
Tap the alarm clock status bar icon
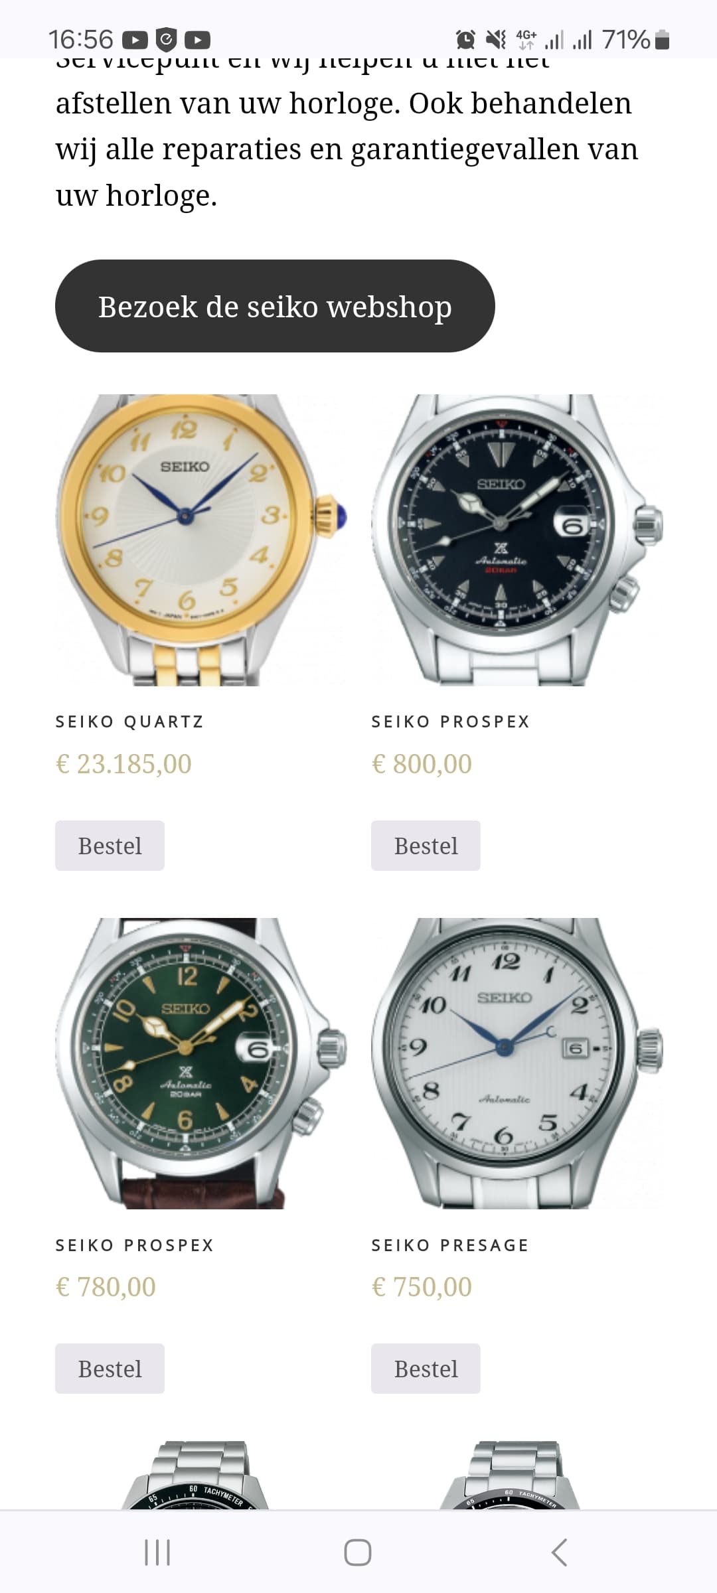click(466, 40)
